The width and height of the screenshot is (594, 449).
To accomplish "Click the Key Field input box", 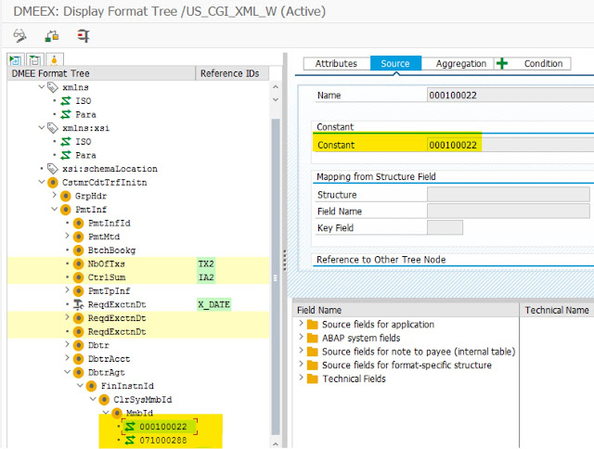I will click(x=445, y=227).
